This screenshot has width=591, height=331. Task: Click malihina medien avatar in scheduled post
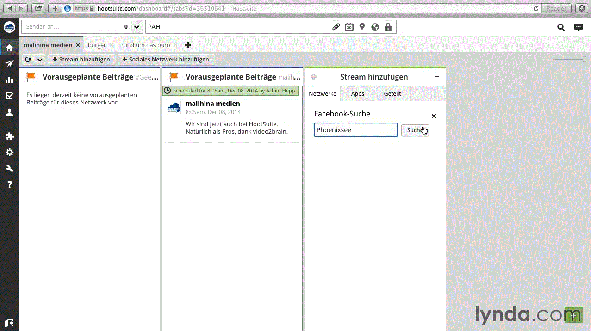coord(174,108)
